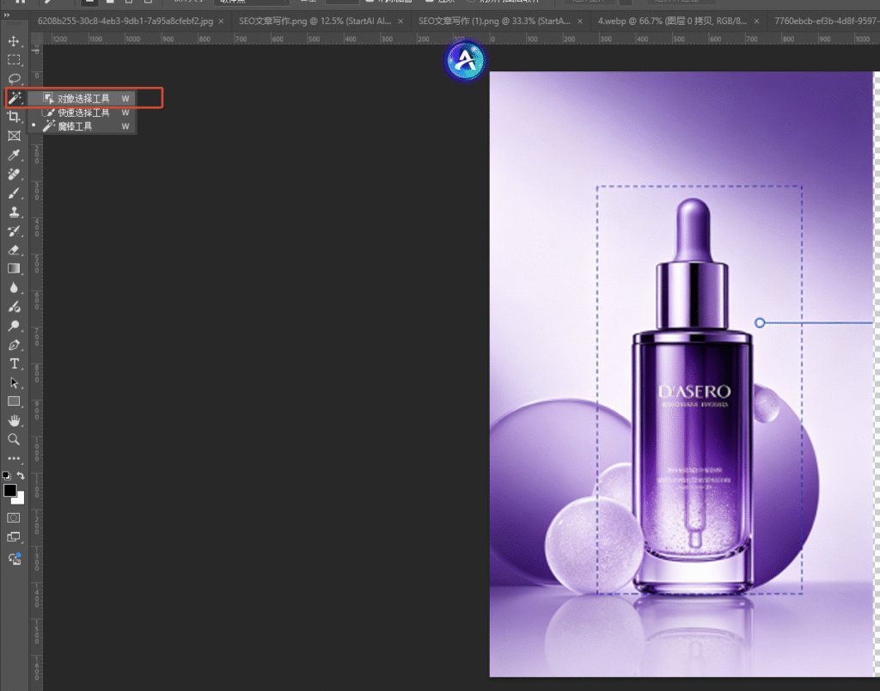Select the Rectangle shape tool
Screen dimensions: 880x691
[x=14, y=401]
